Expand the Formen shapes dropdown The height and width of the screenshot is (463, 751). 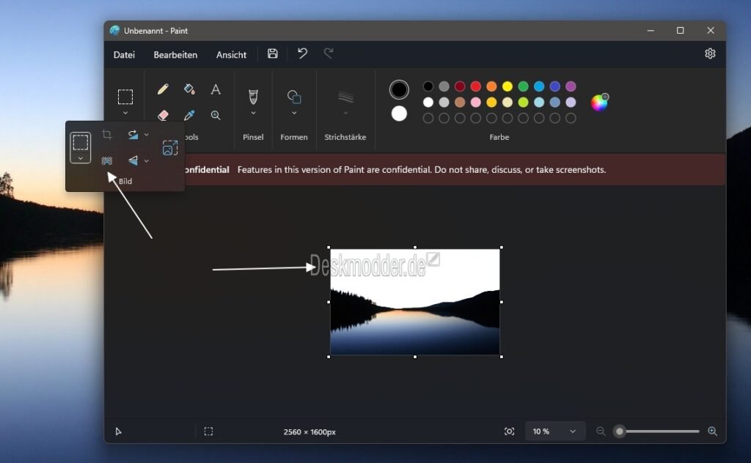[x=294, y=114]
